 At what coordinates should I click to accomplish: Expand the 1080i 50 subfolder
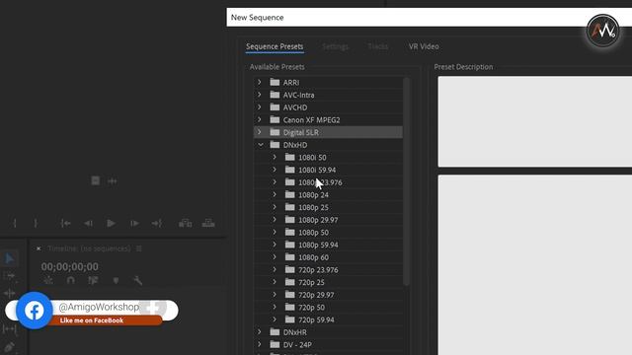click(x=275, y=157)
